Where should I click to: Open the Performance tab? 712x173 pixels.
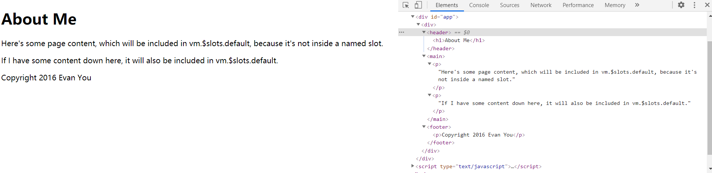click(x=578, y=5)
